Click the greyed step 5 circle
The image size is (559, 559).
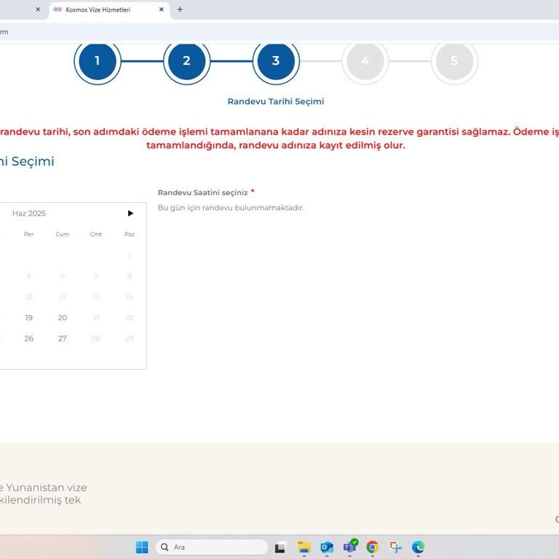click(x=454, y=60)
